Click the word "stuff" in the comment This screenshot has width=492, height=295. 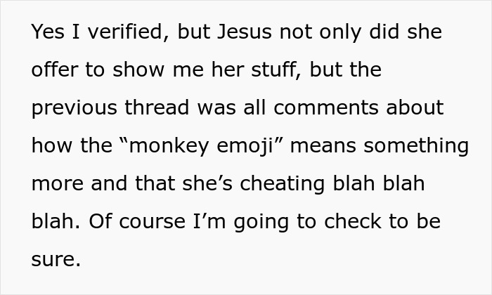tap(275, 71)
